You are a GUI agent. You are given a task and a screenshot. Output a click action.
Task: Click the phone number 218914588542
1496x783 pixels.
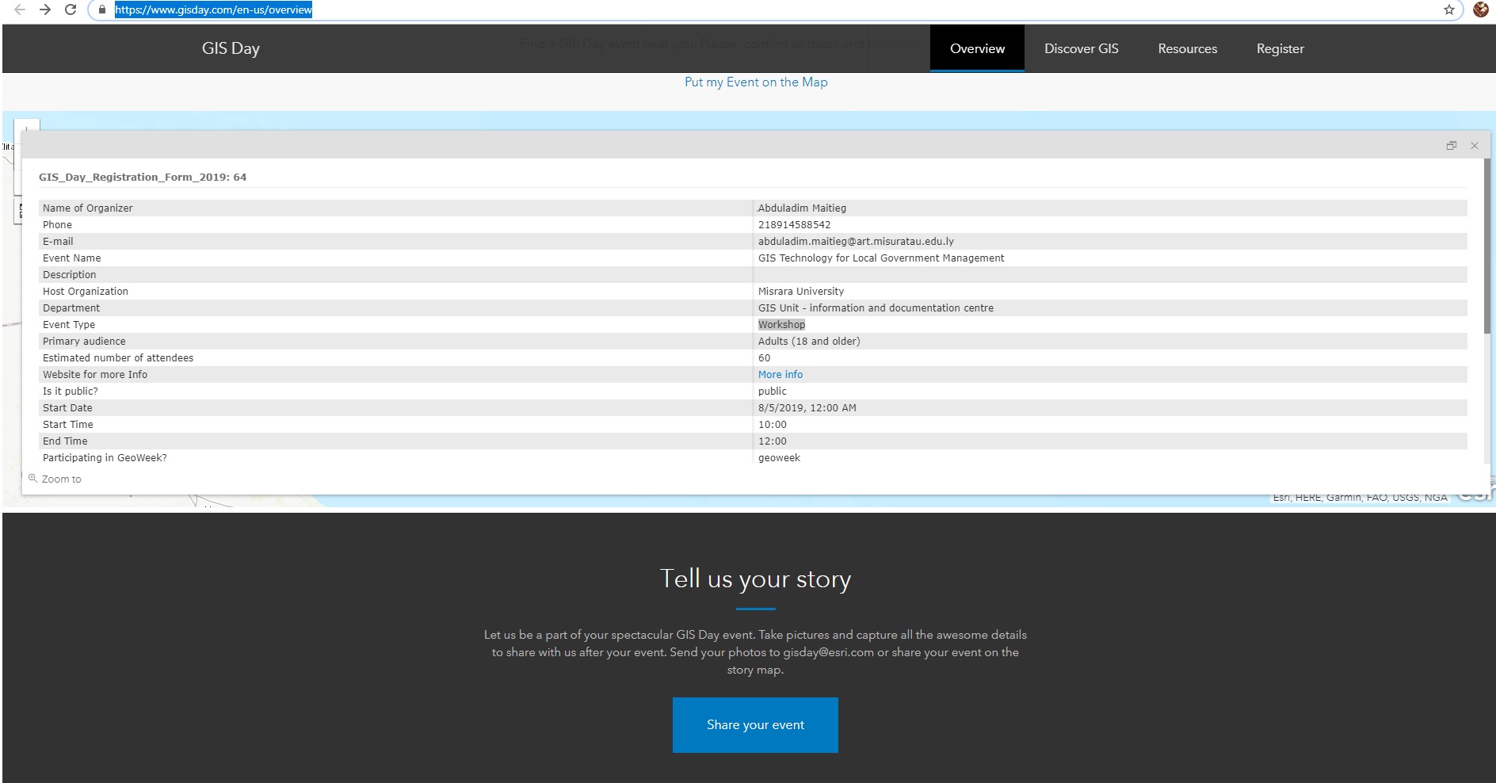pyautogui.click(x=795, y=224)
